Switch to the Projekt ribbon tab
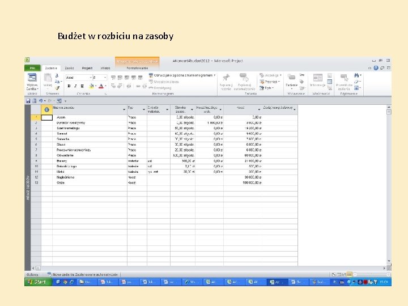Viewport: 408px width, 306px height. coord(87,68)
